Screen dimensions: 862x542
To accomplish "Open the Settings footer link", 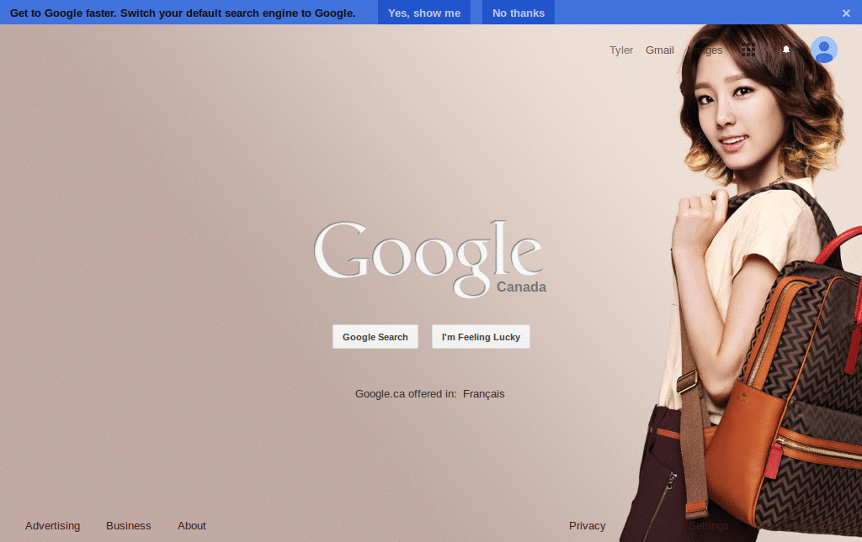I will [x=709, y=525].
